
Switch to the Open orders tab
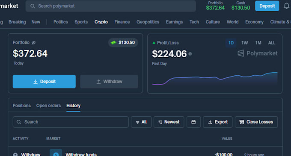coord(48,106)
